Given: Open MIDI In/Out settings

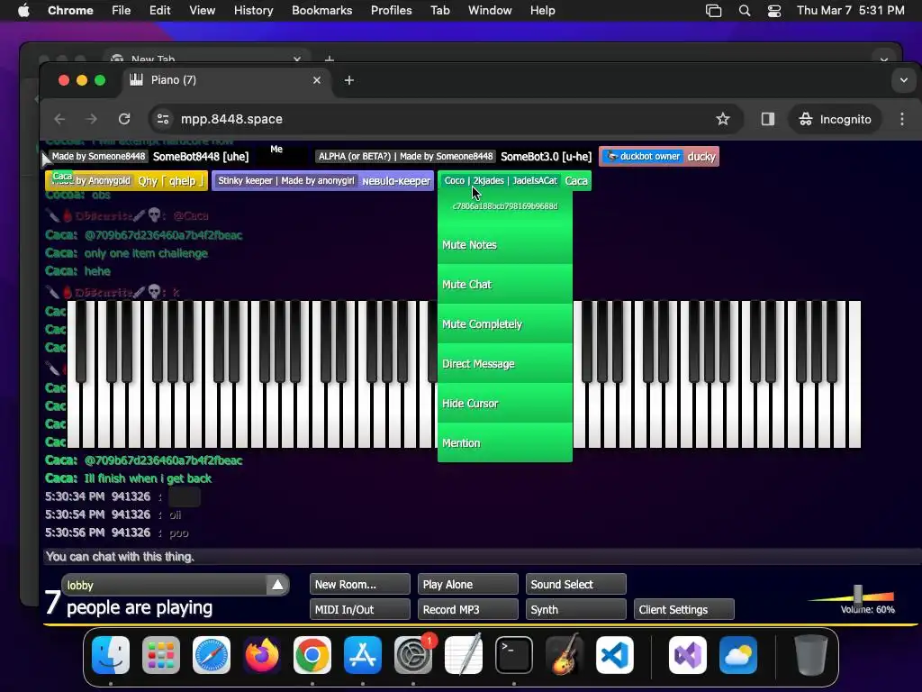Looking at the screenshot, I should pos(360,610).
